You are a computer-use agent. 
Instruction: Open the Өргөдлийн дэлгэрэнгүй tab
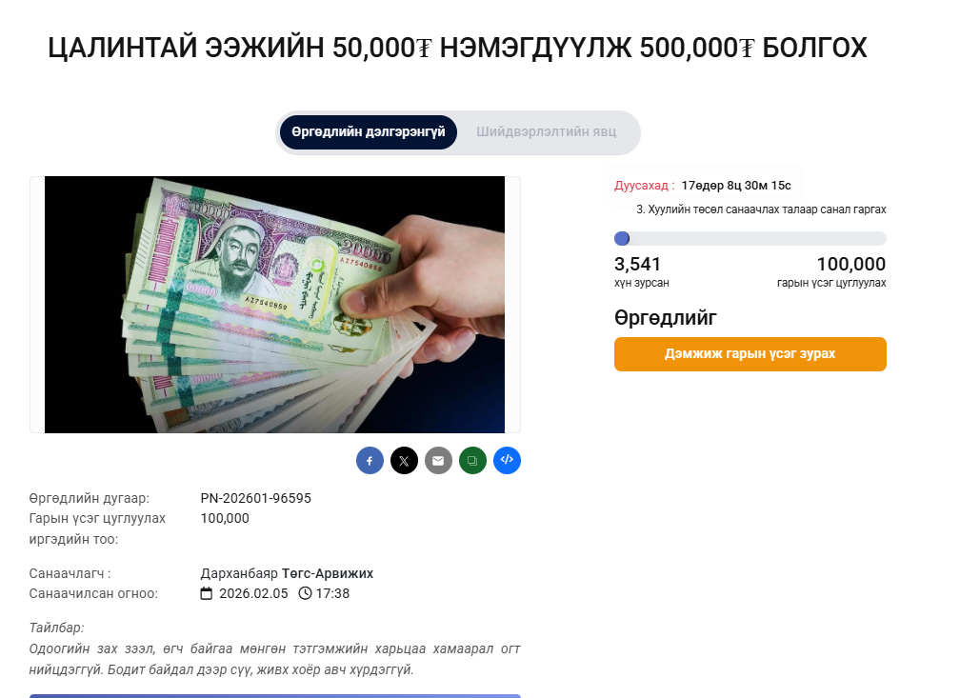pyautogui.click(x=369, y=131)
